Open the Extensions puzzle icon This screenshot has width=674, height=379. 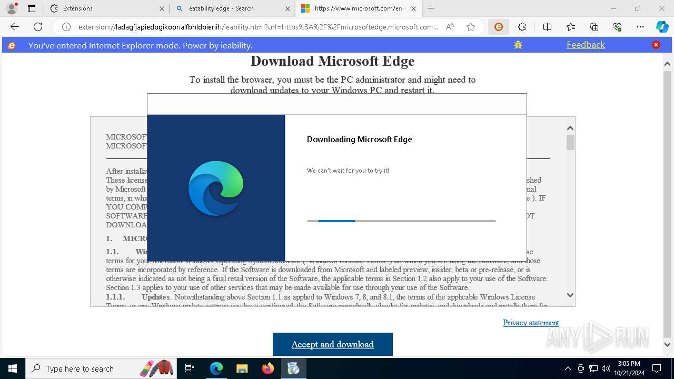click(x=522, y=27)
